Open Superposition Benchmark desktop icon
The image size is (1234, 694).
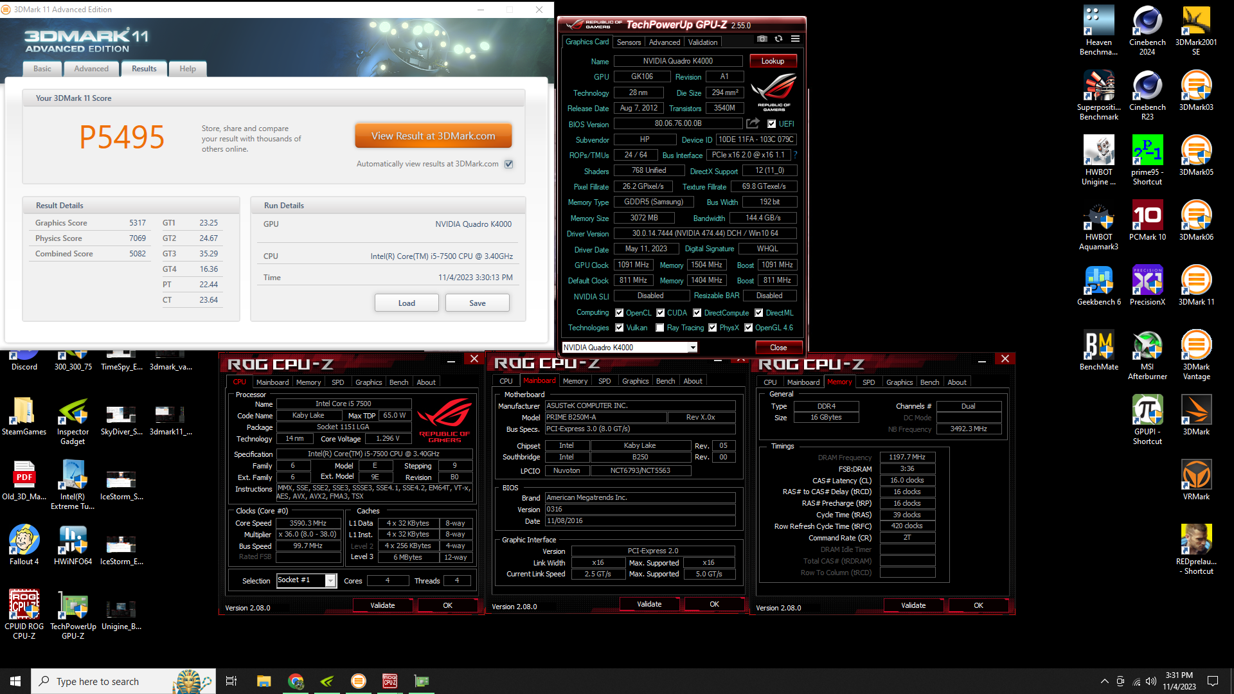(1098, 95)
